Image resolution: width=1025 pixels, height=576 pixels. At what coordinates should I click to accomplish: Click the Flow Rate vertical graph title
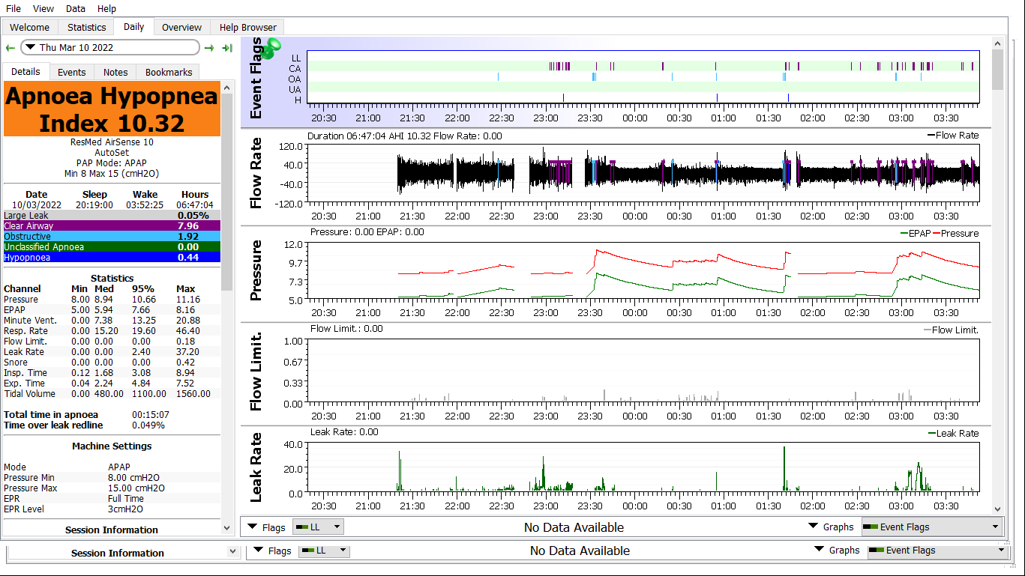[x=256, y=173]
